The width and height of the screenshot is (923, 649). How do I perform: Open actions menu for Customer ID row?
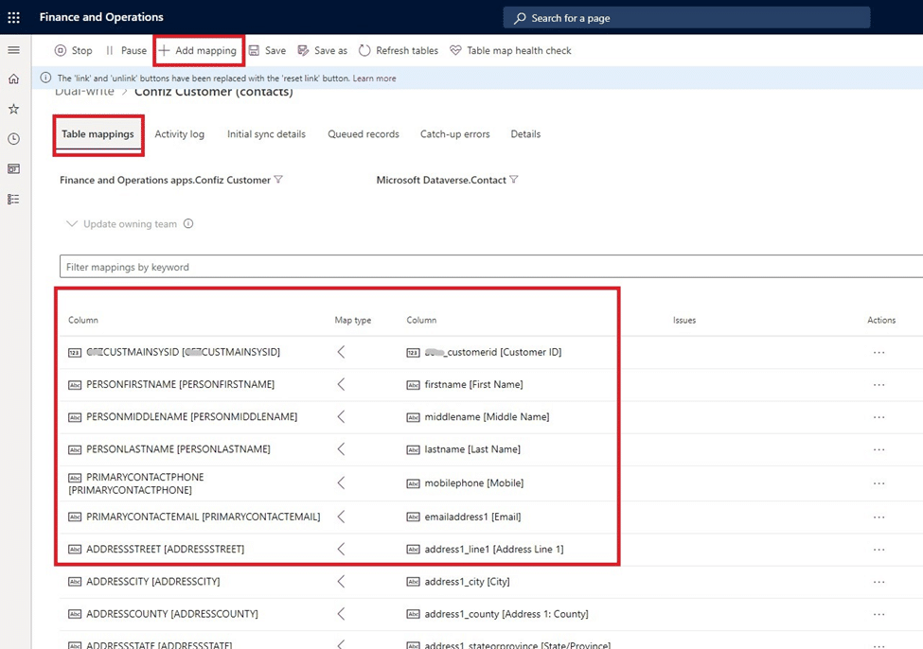point(879,353)
